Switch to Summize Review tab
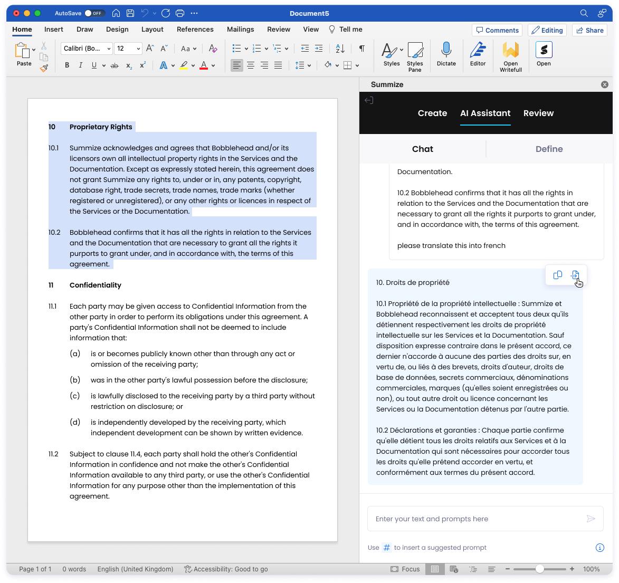 tap(538, 113)
